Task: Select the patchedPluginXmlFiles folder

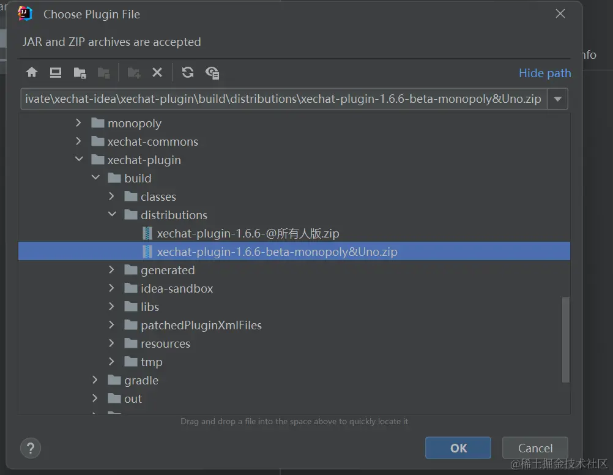Action: point(201,325)
